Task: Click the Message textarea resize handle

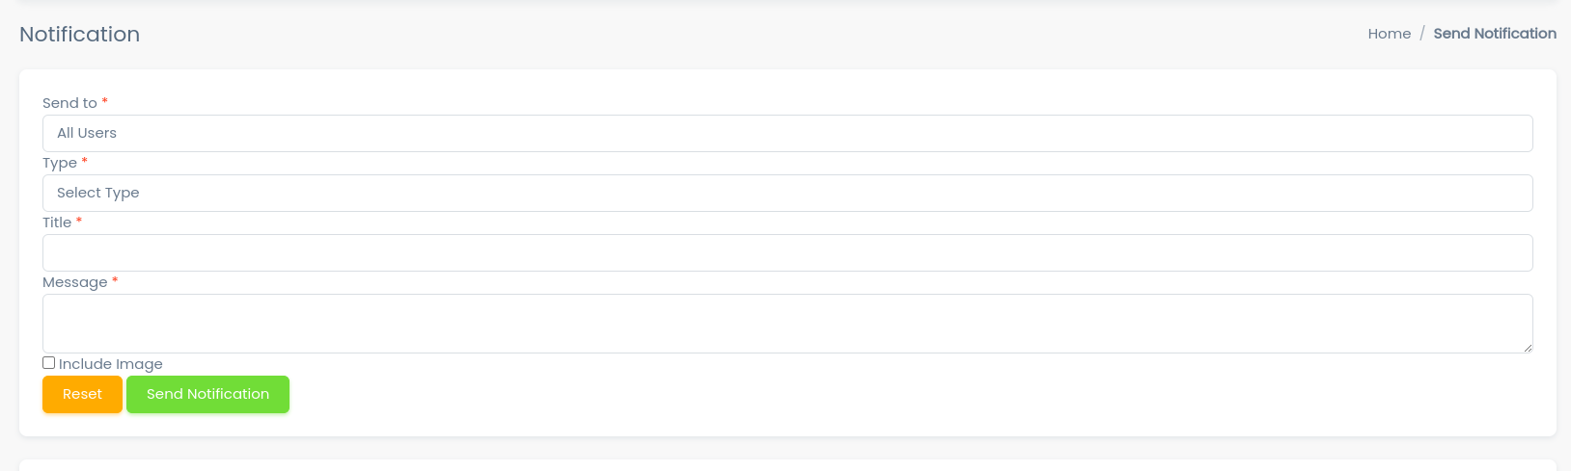Action: point(1528,348)
